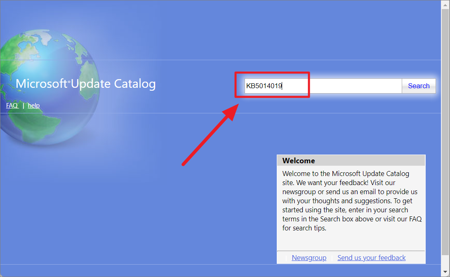Click the scrollbar up arrow
The height and width of the screenshot is (277, 450).
pos(445,5)
